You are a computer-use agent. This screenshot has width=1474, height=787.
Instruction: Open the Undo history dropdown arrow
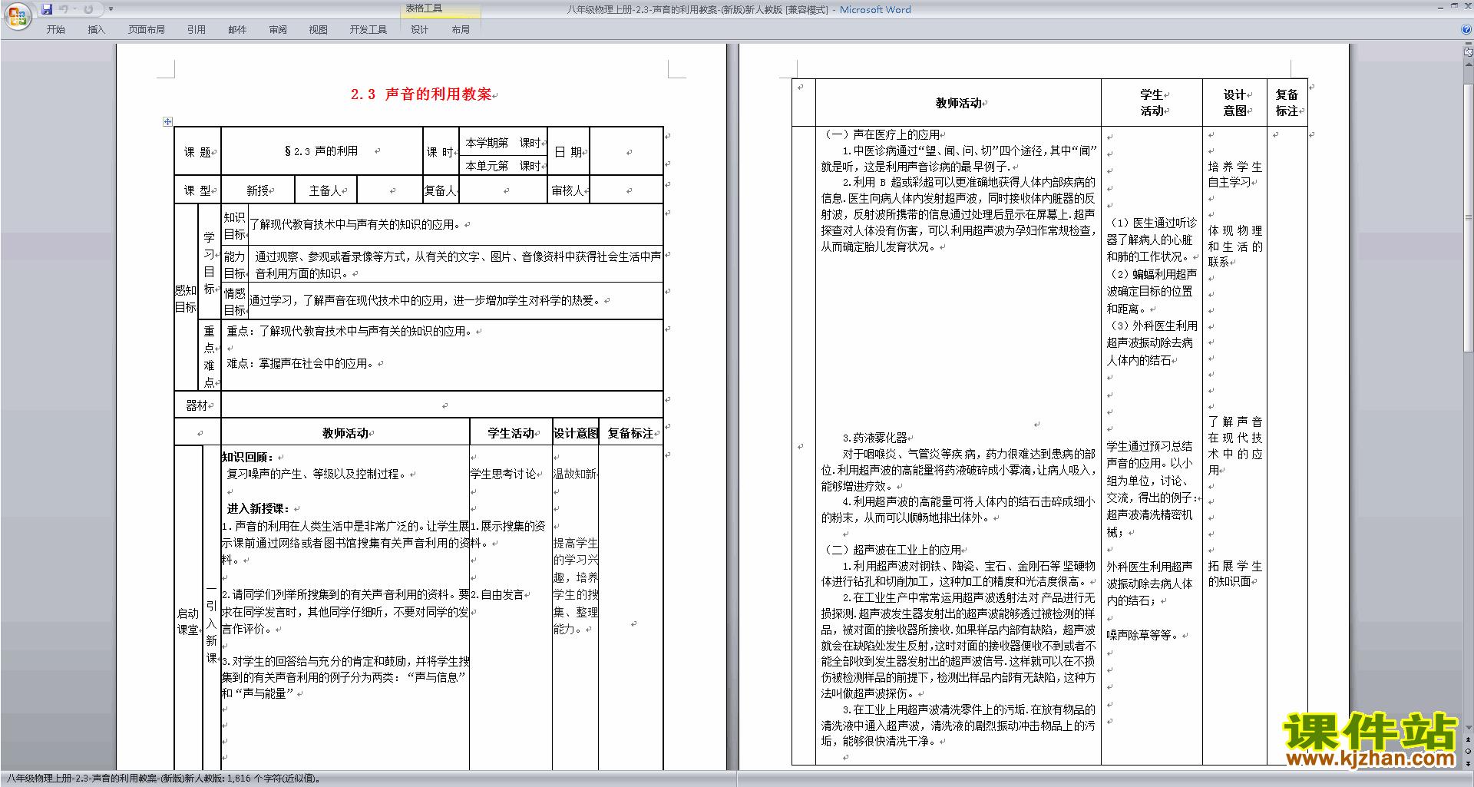[74, 9]
